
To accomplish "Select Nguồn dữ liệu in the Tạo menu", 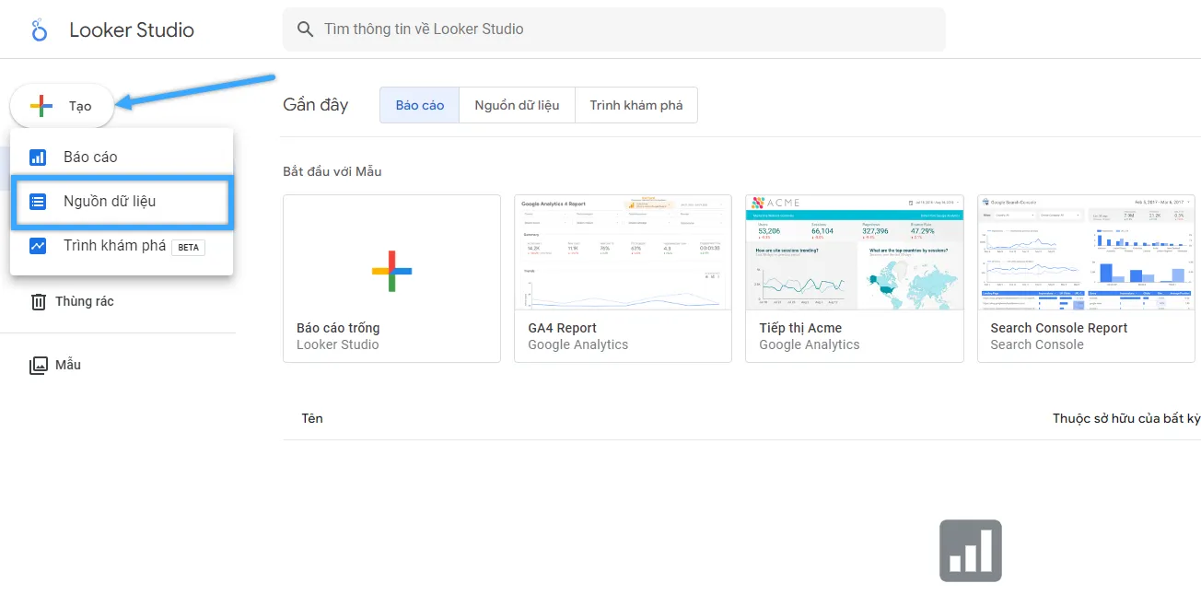I will (x=122, y=202).
